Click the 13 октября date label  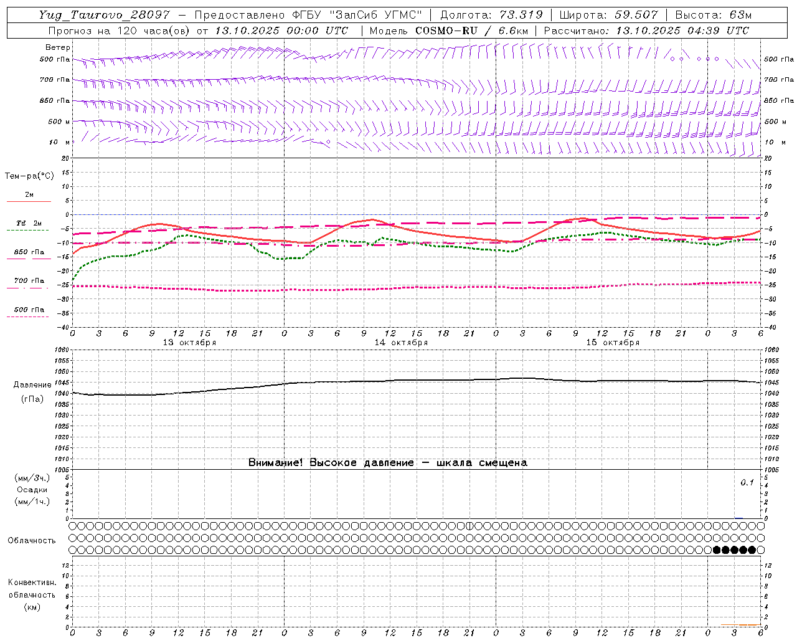pyautogui.click(x=189, y=343)
